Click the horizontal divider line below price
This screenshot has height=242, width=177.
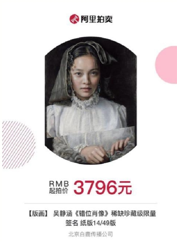(91, 203)
